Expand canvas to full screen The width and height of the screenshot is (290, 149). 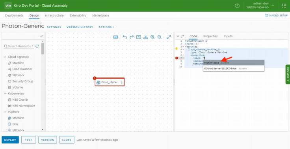(169, 37)
